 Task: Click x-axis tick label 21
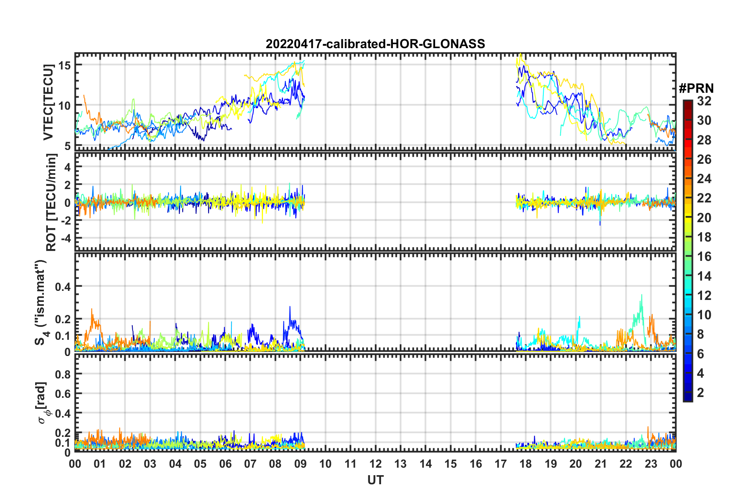pos(601,464)
